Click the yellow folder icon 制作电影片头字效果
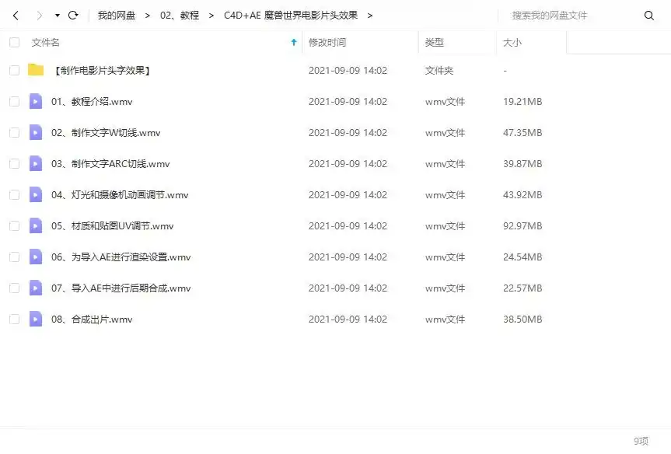Screen dimensions: 671x454 coord(36,70)
